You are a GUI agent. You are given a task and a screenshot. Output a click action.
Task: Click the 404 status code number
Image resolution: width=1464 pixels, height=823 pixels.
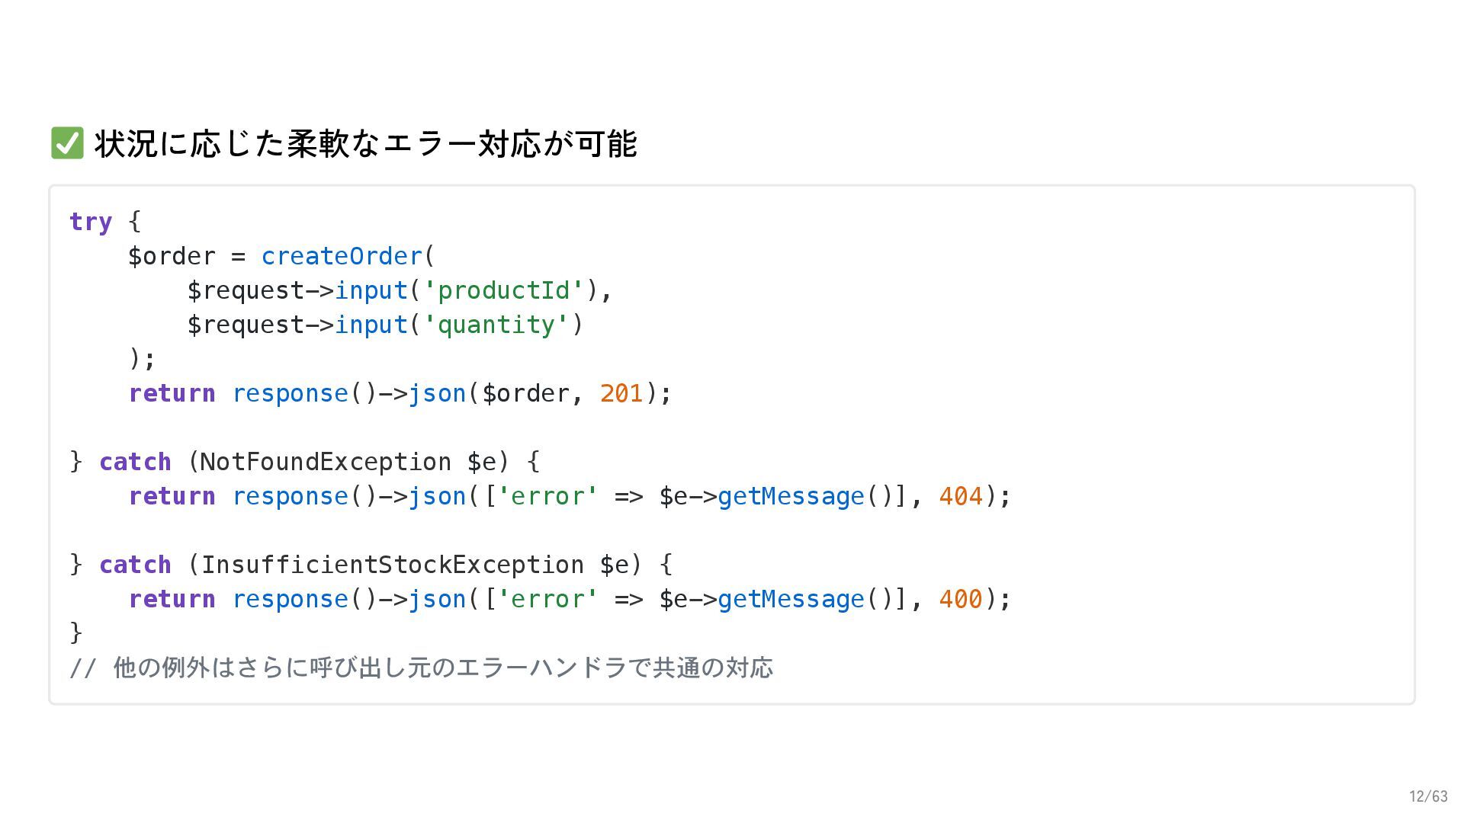click(x=960, y=496)
